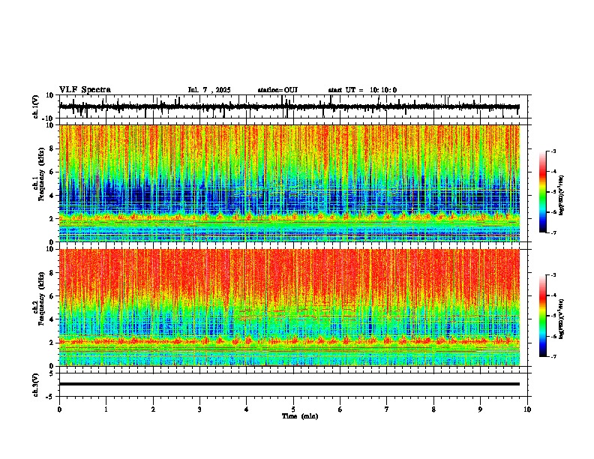Click the log(PSD) label beside ch.1 colorbar
Viewport: 594px width, 459px height.
(x=562, y=196)
